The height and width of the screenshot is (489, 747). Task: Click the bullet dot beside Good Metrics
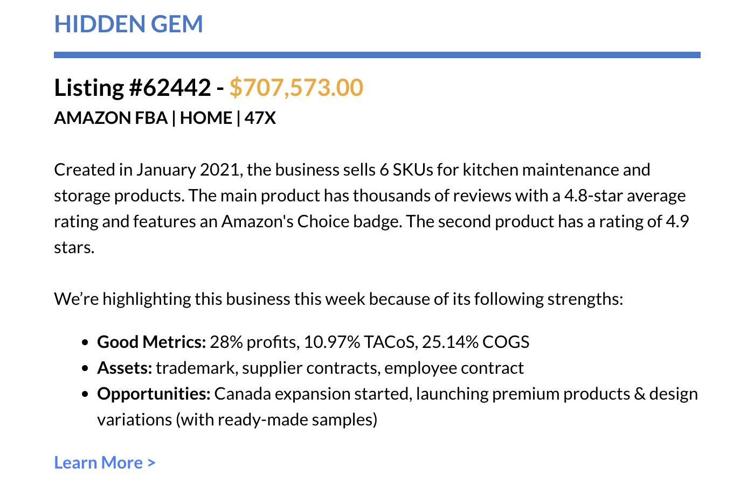pyautogui.click(x=85, y=343)
